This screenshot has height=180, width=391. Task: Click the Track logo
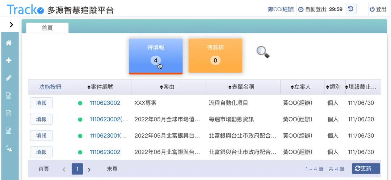coord(25,9)
